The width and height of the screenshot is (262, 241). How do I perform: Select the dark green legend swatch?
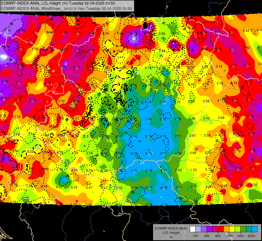pyautogui.click(x=243, y=229)
